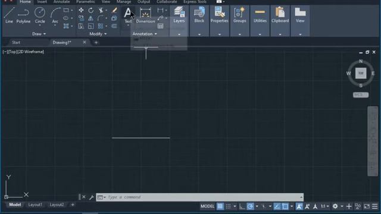Activate the Stretch tool
Screen dimensions: 381x214
click(x=81, y=26)
